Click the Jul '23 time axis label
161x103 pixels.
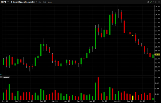[104, 101]
